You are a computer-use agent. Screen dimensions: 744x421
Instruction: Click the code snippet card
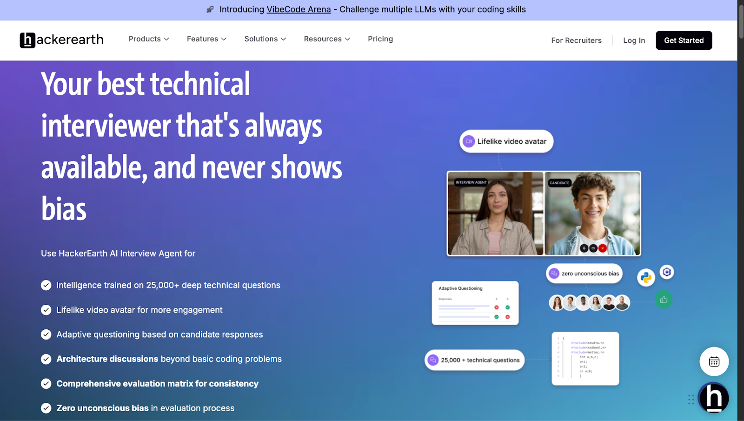[585, 359]
